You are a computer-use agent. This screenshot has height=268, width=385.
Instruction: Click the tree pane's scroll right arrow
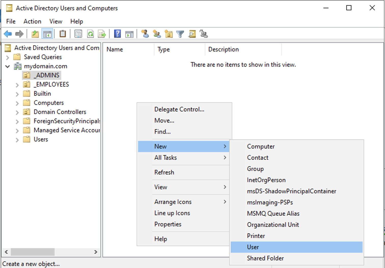(96, 252)
